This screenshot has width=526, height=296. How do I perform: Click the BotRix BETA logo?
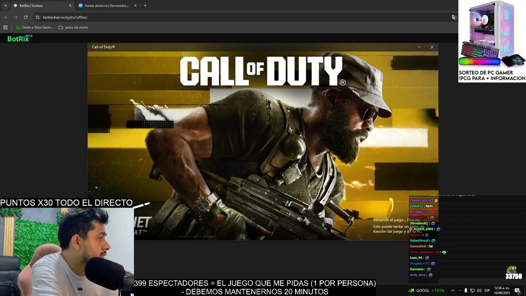pos(20,38)
